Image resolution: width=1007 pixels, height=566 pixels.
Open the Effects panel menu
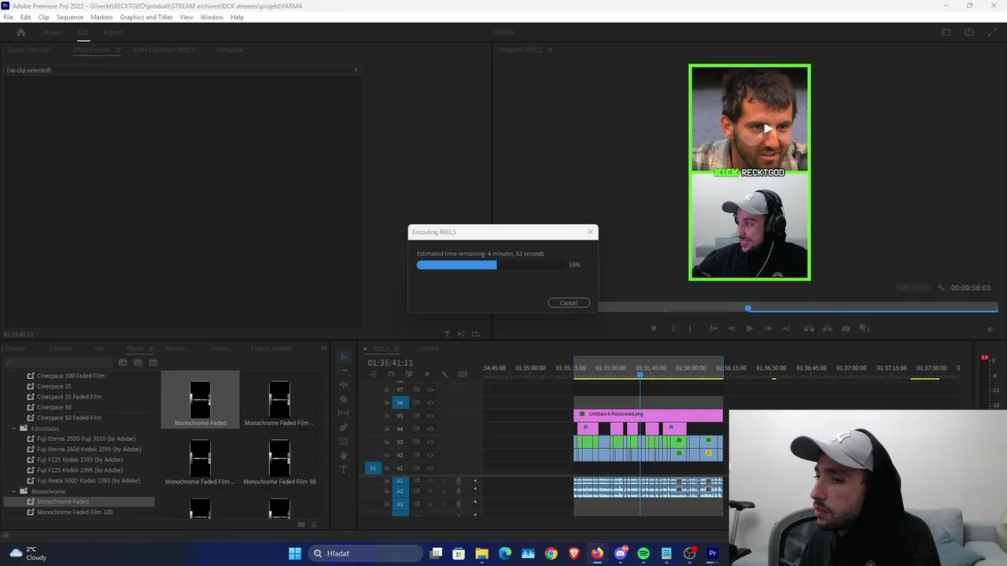click(152, 348)
